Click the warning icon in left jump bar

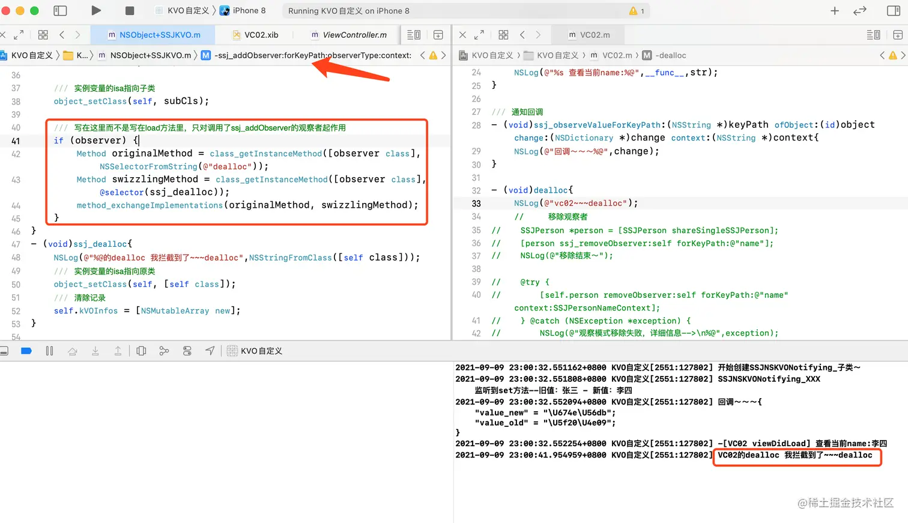click(x=433, y=55)
